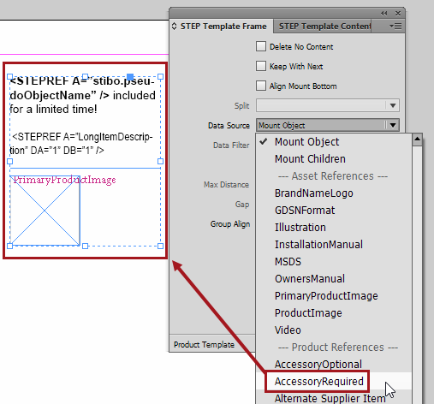Switch to STEP Template Content tab
Screen dimensions: 434x404
point(324,27)
